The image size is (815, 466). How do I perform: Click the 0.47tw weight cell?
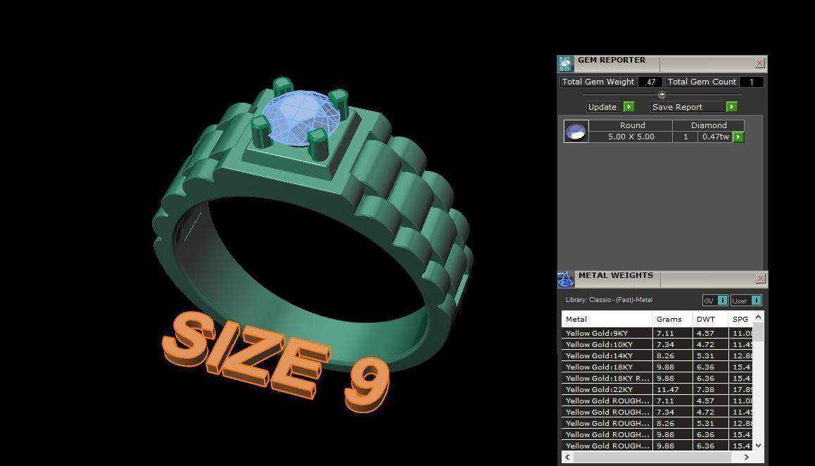(715, 137)
